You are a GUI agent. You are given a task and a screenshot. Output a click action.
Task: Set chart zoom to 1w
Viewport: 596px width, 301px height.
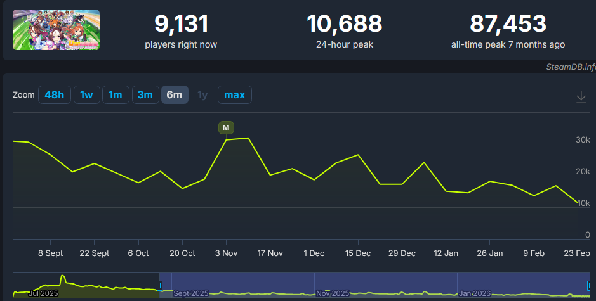[x=87, y=95]
